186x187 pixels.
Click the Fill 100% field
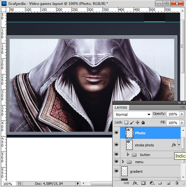pos(173,122)
